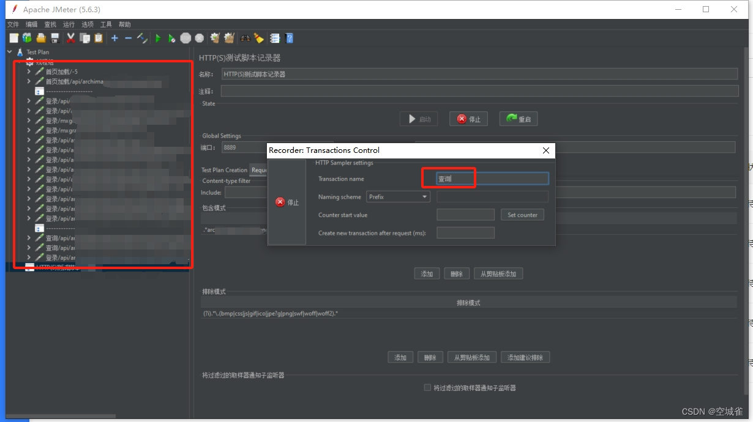Image resolution: width=753 pixels, height=422 pixels.
Task: Click the Transaction name input field
Action: (x=492, y=179)
